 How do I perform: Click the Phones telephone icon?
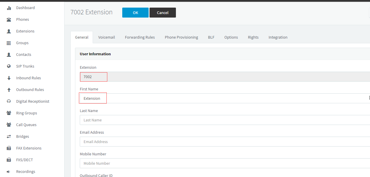pos(9,20)
